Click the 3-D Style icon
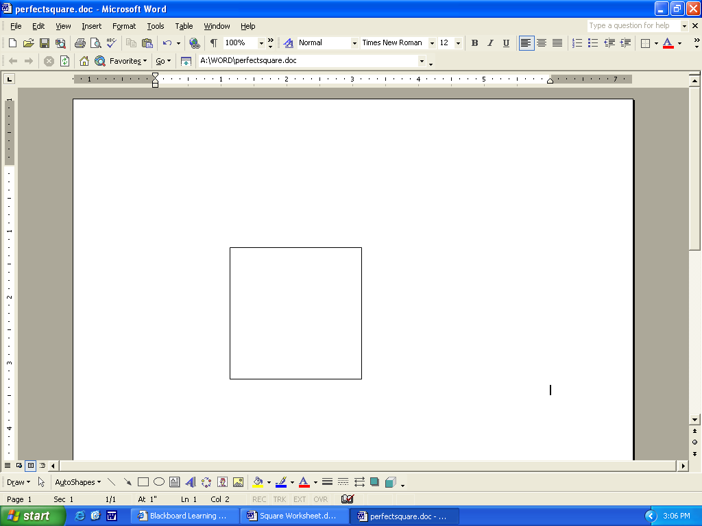The width and height of the screenshot is (702, 526). 390,481
